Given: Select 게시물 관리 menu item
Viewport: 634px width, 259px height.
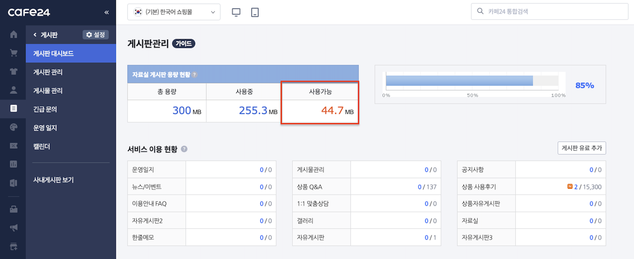Looking at the screenshot, I should coord(71,91).
